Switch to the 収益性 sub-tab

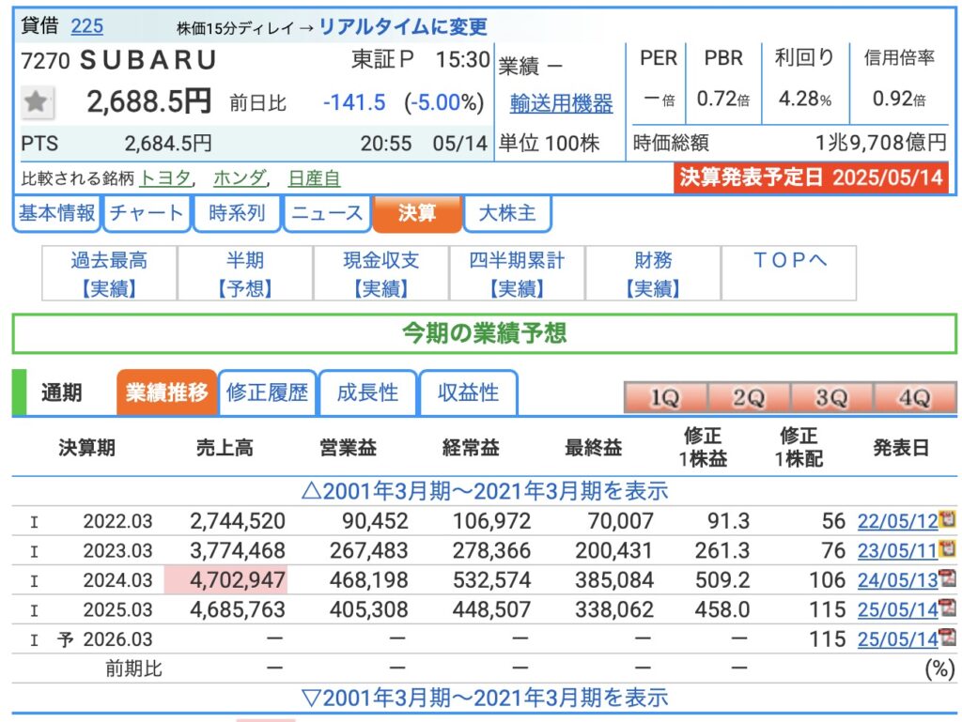pyautogui.click(x=469, y=392)
